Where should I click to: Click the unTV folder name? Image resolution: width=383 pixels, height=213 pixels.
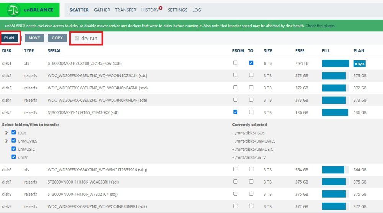(23, 158)
